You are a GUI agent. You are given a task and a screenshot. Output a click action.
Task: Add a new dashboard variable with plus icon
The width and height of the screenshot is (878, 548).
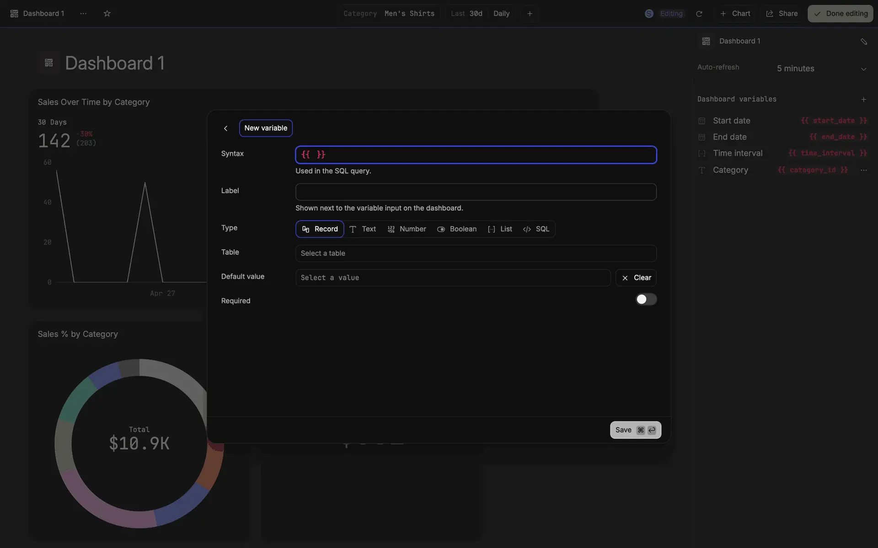pyautogui.click(x=863, y=99)
